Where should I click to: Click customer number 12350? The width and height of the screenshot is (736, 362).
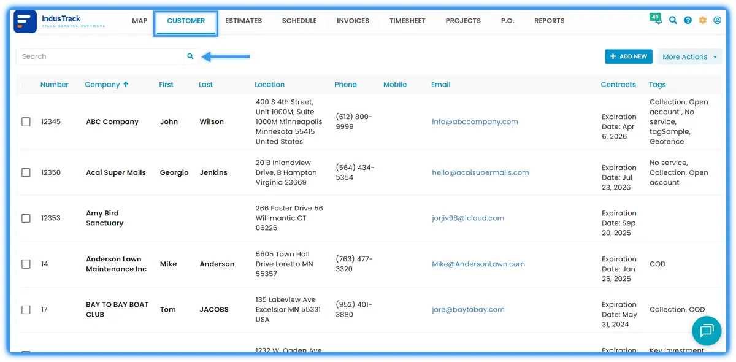(51, 173)
